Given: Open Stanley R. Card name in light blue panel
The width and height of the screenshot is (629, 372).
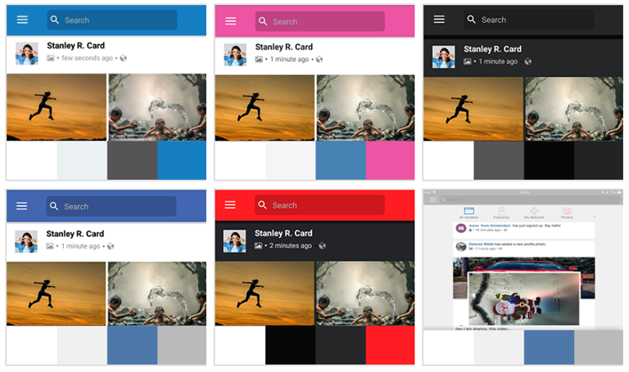Looking at the screenshot, I should click(76, 46).
